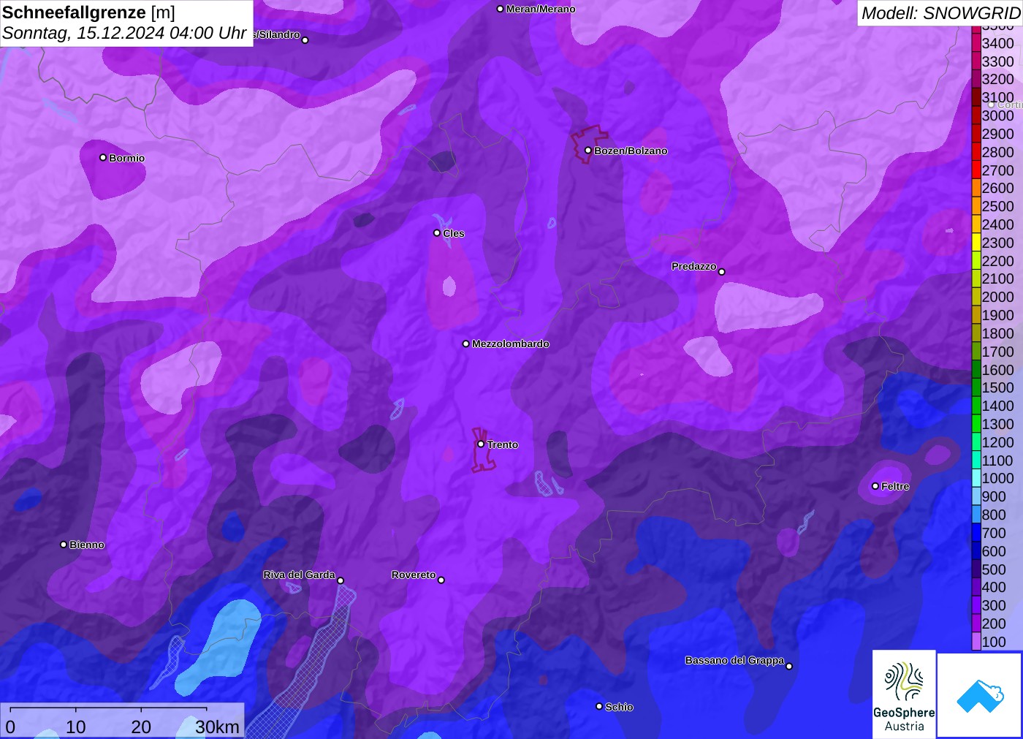The height and width of the screenshot is (739, 1023).
Task: Select the Feltre marker dot
Action: (875, 486)
